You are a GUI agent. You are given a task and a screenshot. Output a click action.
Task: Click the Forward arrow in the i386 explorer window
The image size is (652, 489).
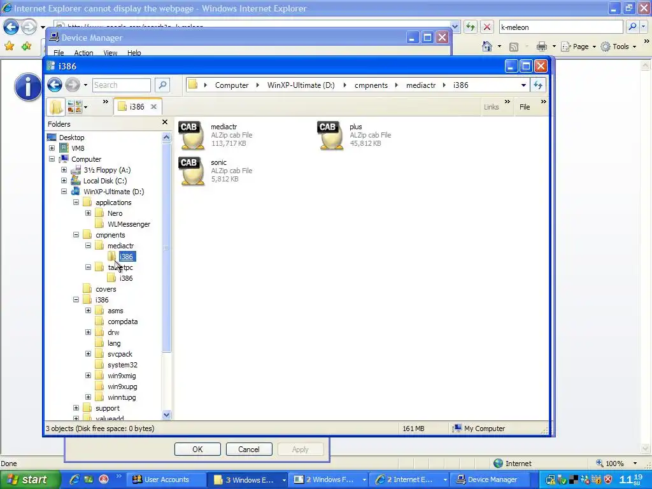[73, 85]
